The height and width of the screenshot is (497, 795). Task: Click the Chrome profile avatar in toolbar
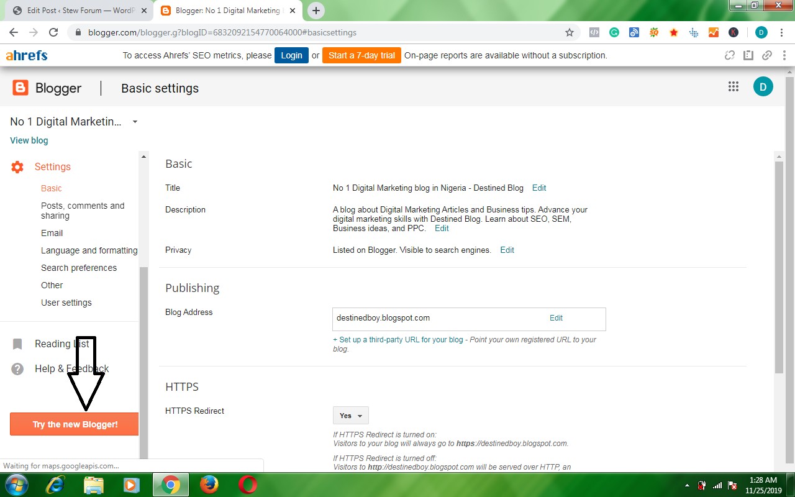click(761, 32)
